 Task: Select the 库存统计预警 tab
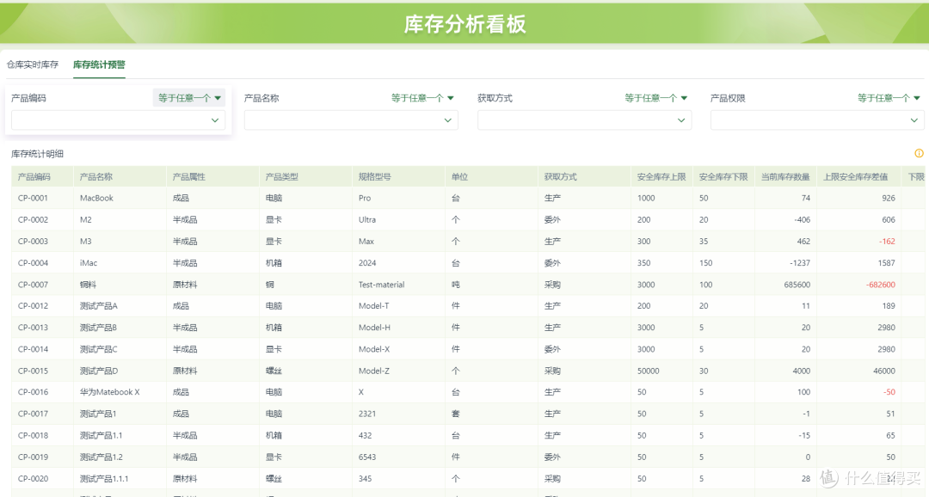(x=99, y=64)
